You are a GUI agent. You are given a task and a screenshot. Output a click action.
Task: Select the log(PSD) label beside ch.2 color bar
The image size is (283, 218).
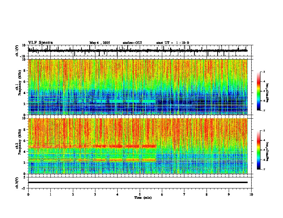[x=267, y=151]
